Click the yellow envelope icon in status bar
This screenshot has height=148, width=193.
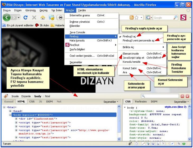[x=167, y=144]
